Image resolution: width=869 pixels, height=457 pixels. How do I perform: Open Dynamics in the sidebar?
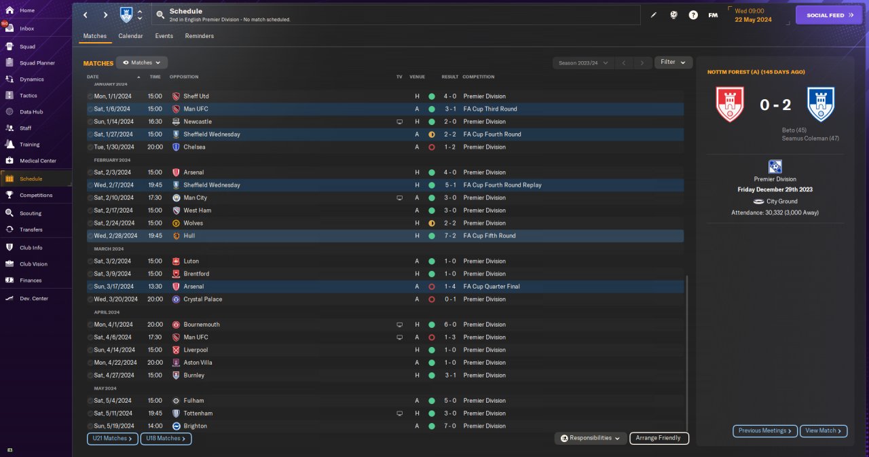(37, 79)
